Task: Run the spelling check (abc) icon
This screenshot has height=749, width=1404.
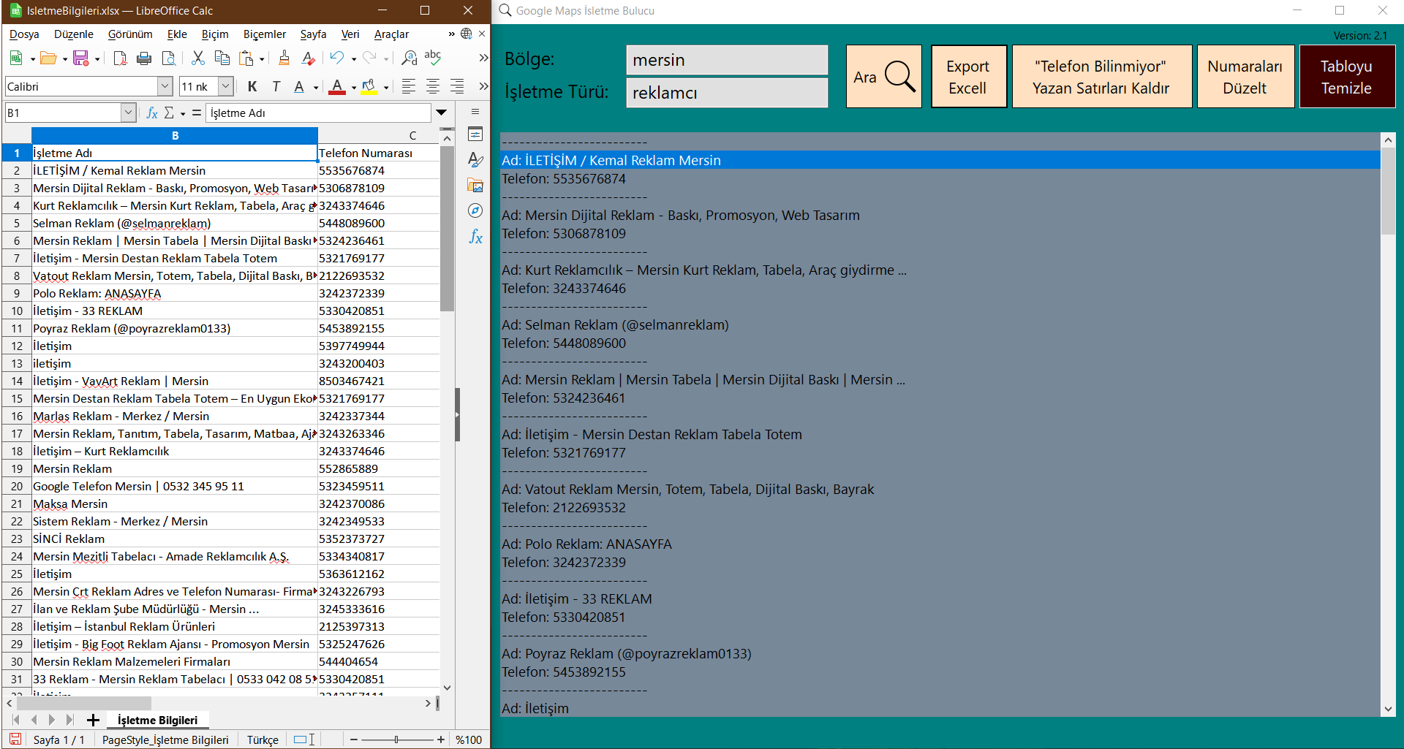Action: click(x=433, y=58)
